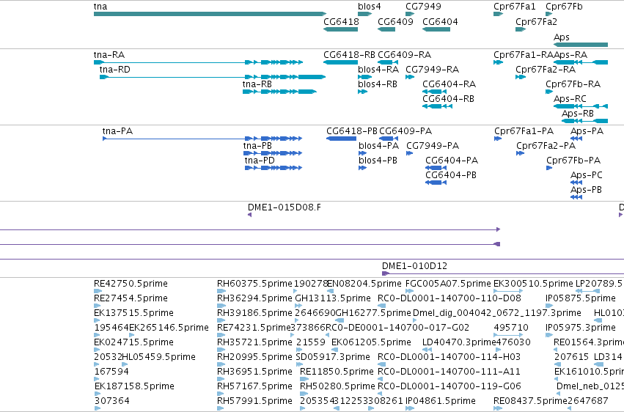Select the Cpr67Fa2 gene label

(536, 22)
